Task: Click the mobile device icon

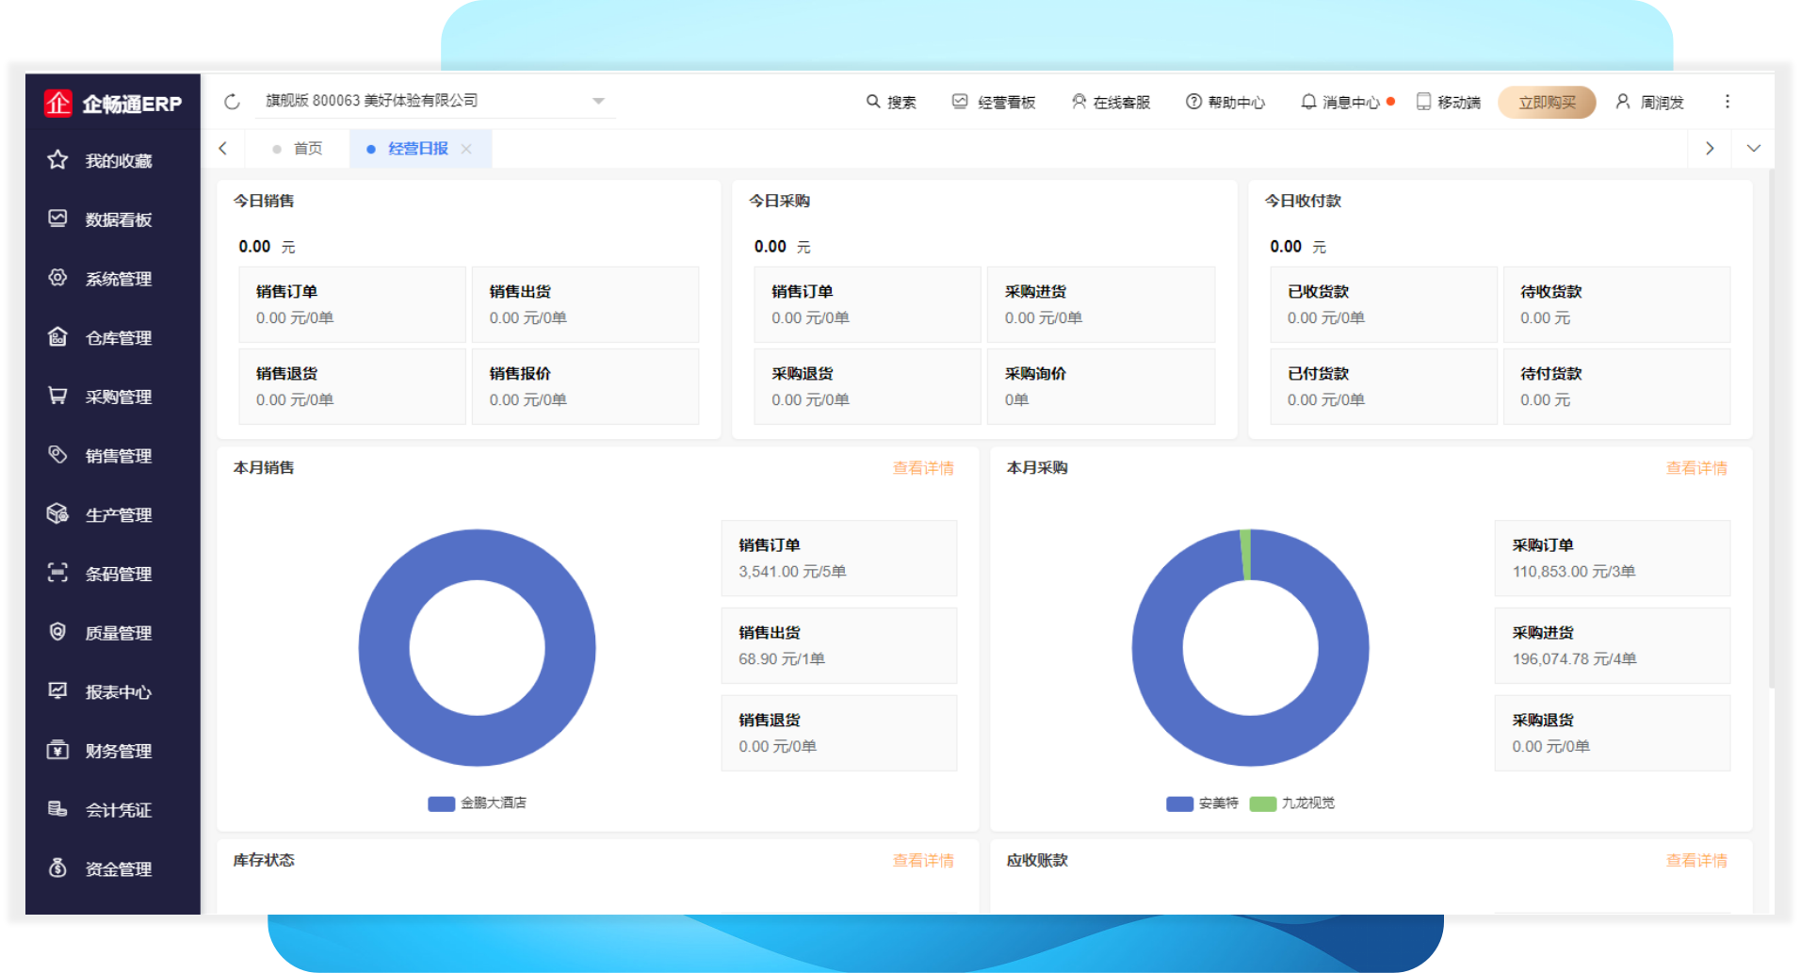Action: point(1423,102)
